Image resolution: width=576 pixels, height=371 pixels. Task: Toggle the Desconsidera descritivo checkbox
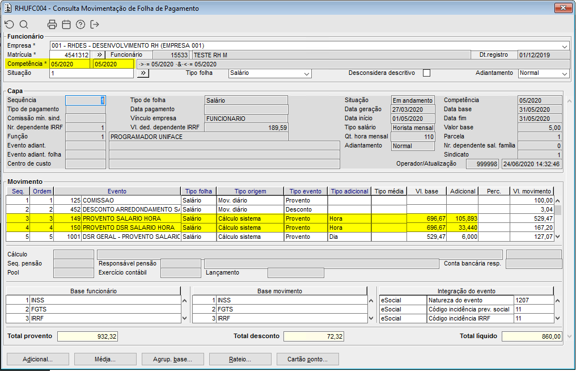[426, 73]
